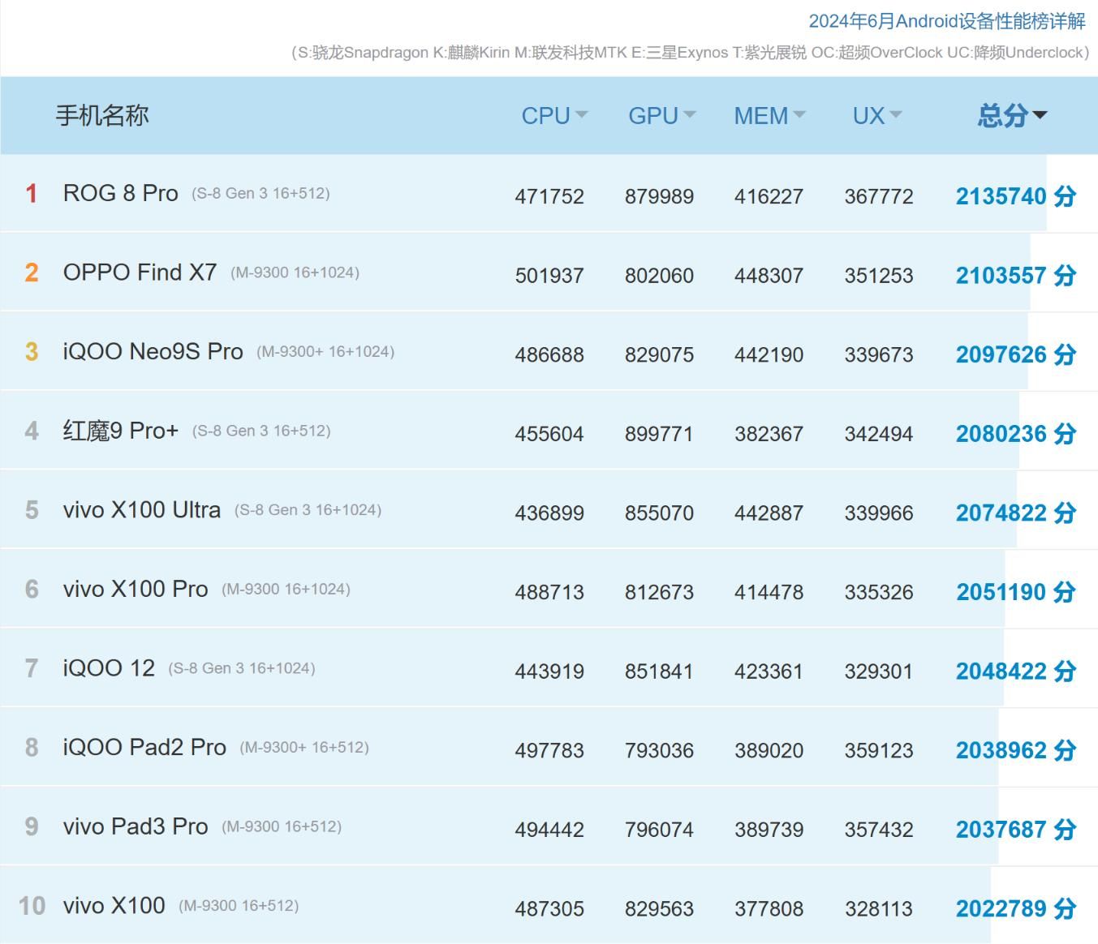
Task: Click 红魔9 Pro+ GPU score 899771
Action: click(659, 434)
